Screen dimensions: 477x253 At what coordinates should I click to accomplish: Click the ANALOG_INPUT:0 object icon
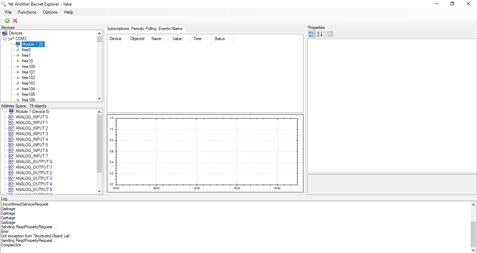click(x=11, y=117)
